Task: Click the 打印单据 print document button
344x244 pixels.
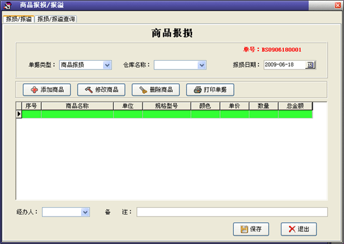Action: click(210, 89)
